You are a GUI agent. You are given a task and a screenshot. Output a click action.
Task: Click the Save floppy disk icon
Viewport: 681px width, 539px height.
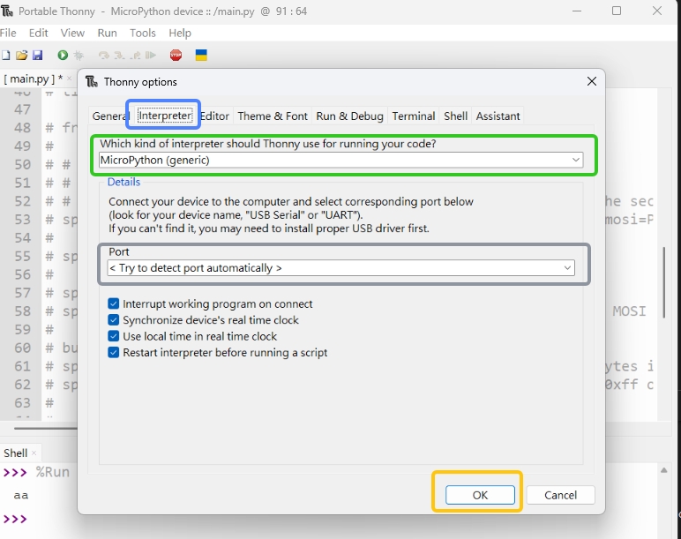(x=37, y=56)
